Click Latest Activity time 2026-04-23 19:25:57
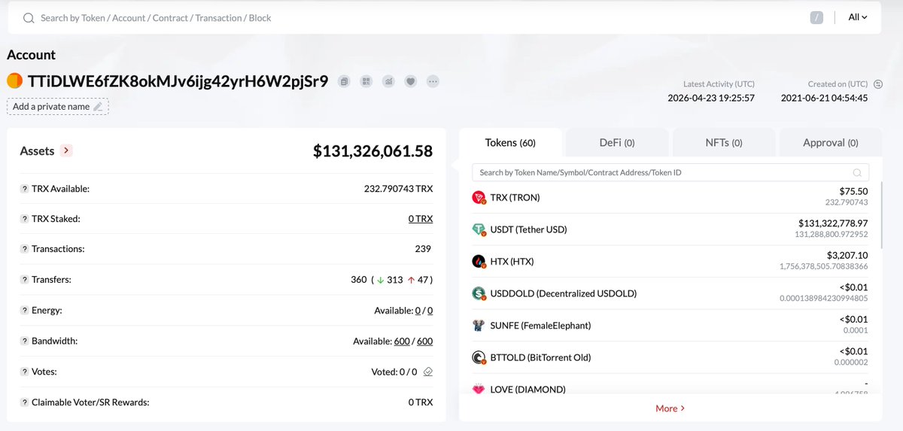The width and height of the screenshot is (903, 431). [711, 98]
